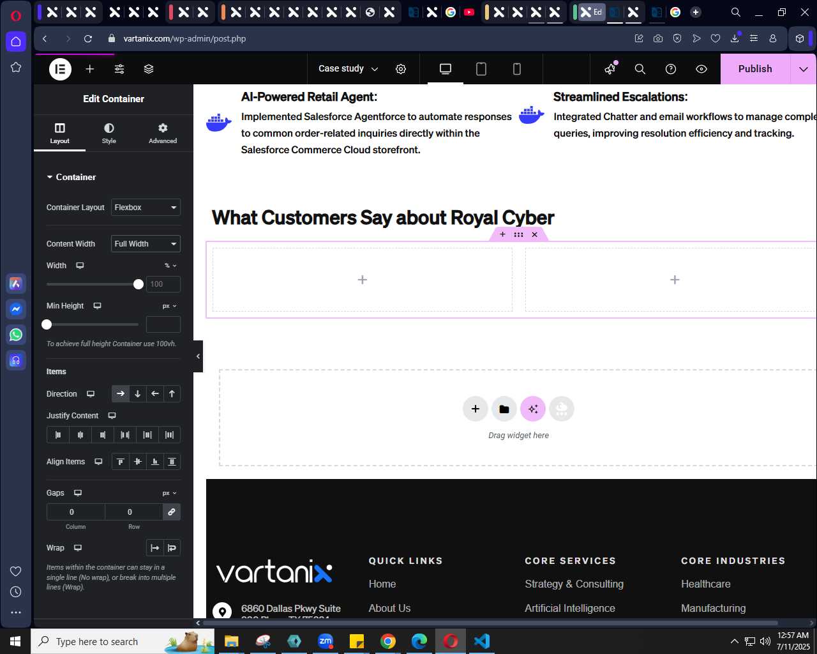
Task: Click Strategy & Consulting footer link
Action: point(574,584)
